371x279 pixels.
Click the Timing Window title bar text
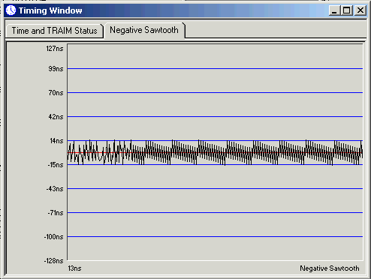[50, 10]
